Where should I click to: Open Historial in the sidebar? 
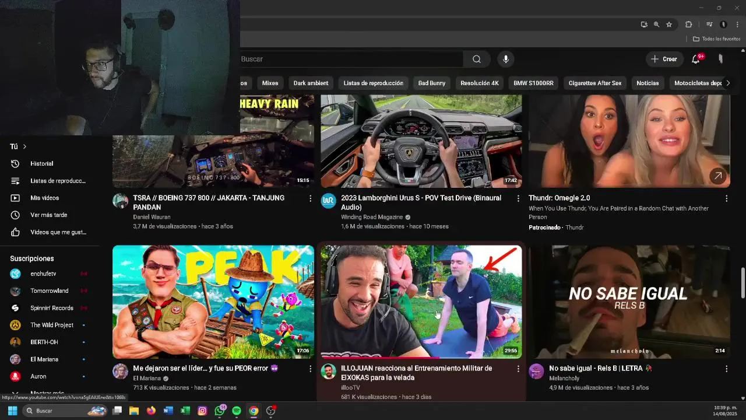(50, 164)
